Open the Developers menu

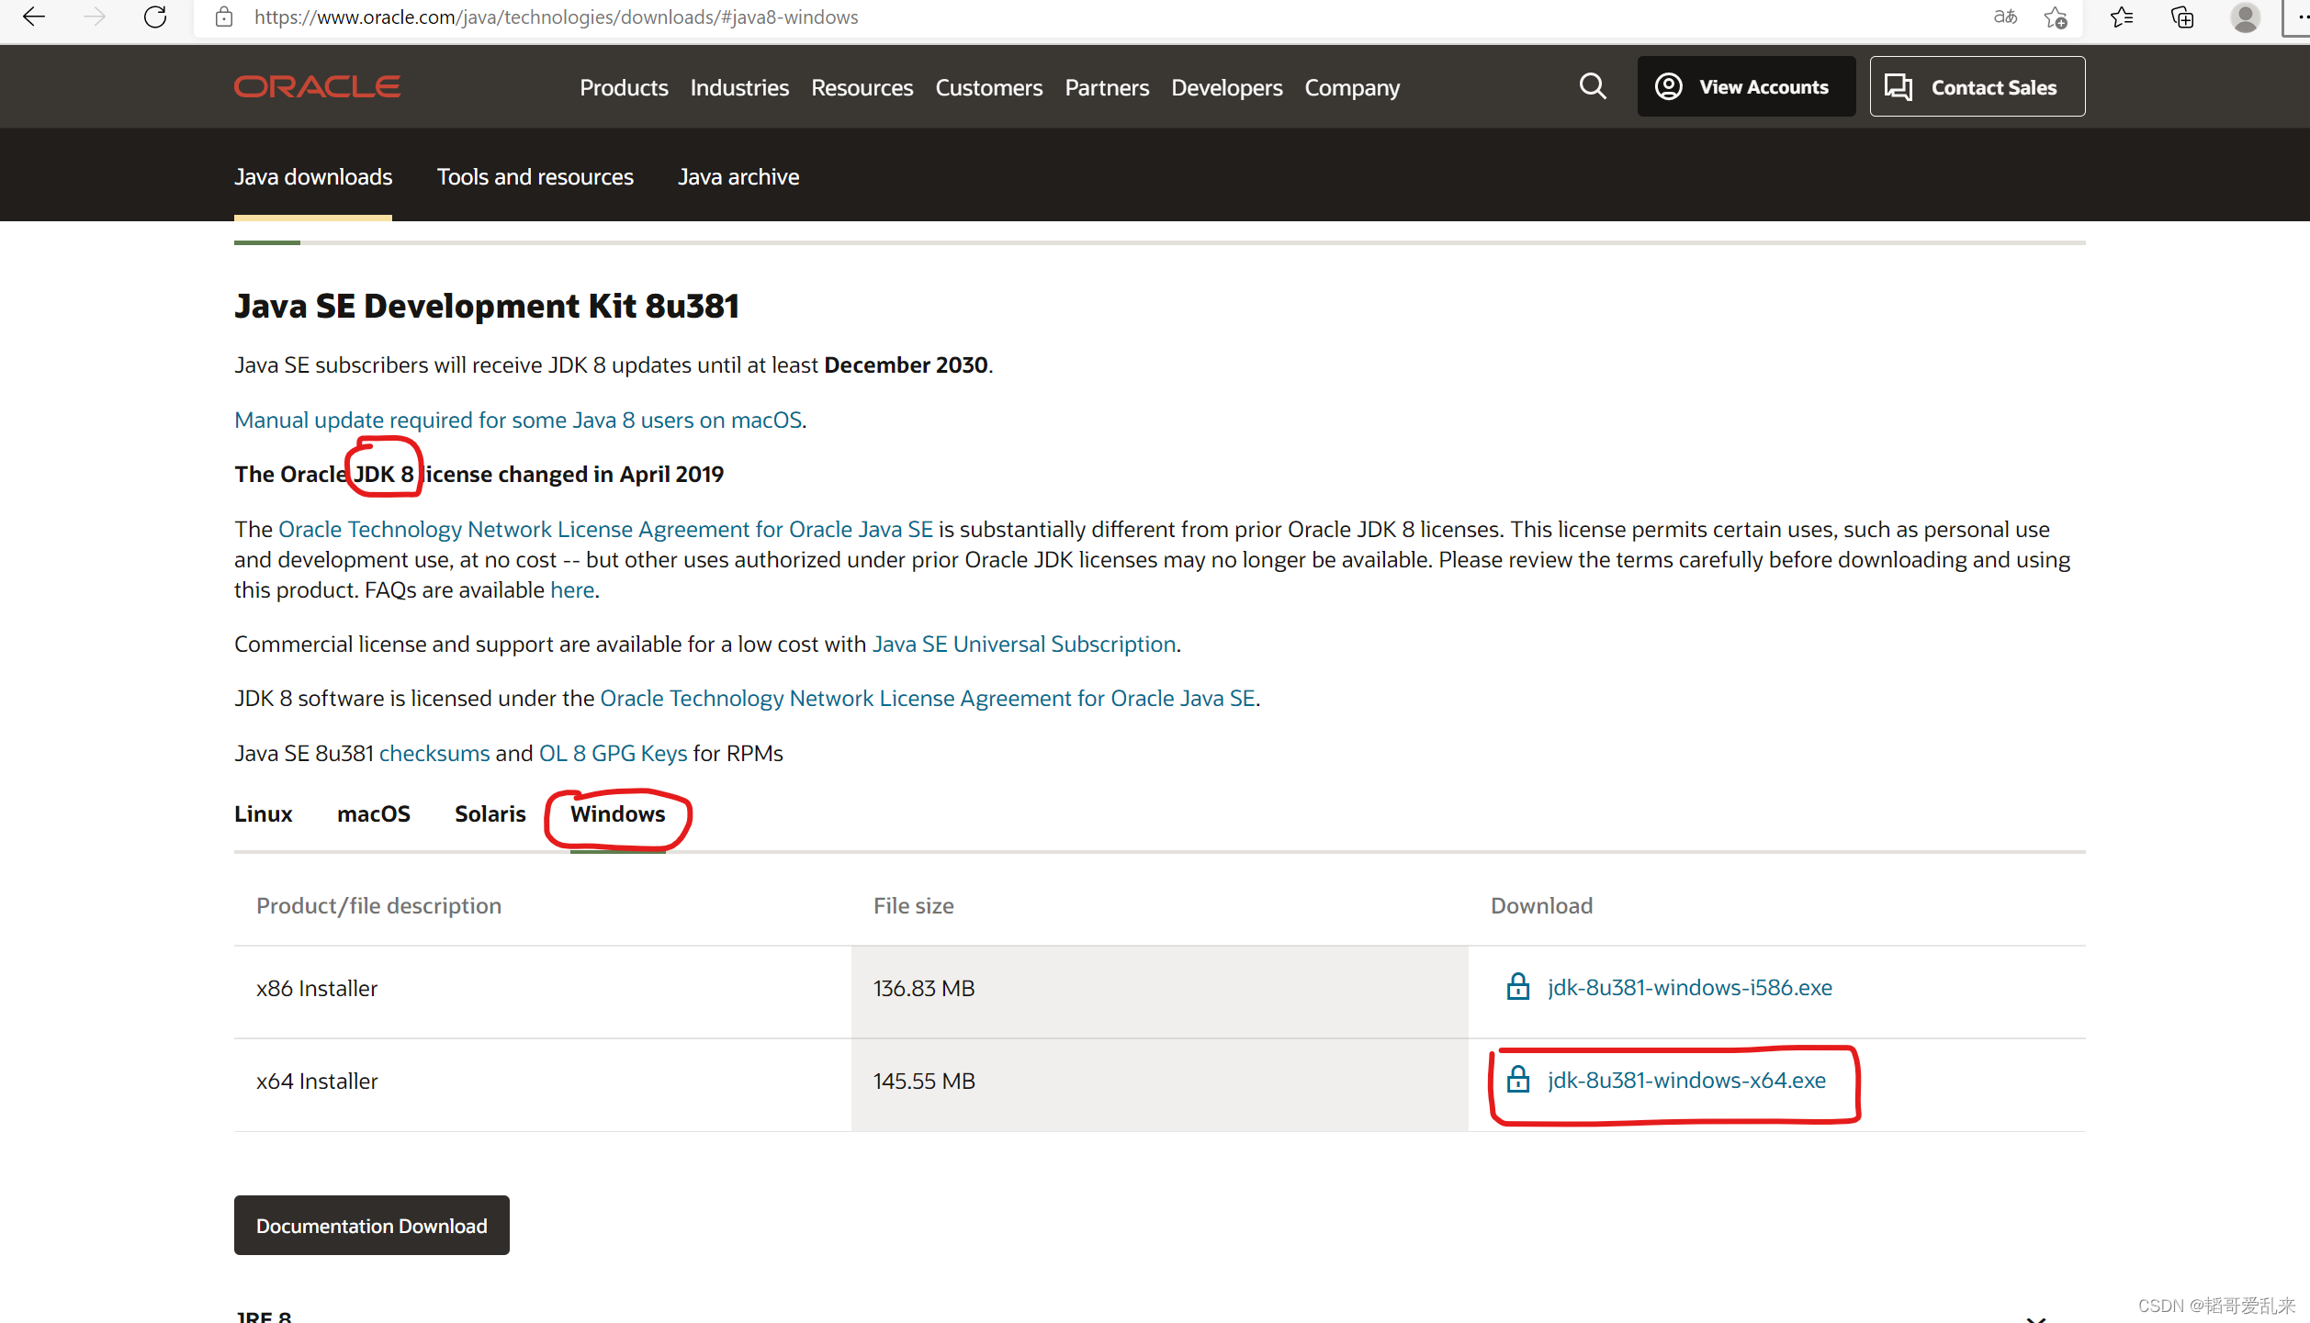pyautogui.click(x=1226, y=87)
